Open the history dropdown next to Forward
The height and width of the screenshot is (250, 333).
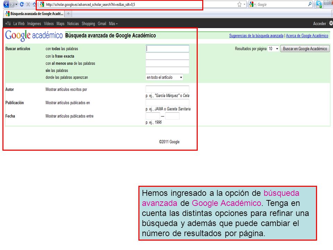[16, 4]
